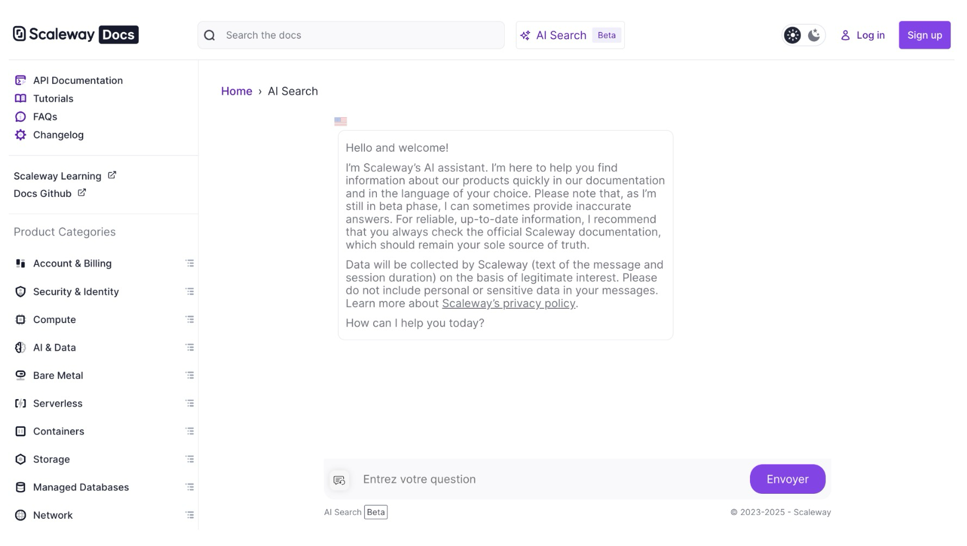Image resolution: width=967 pixels, height=546 pixels.
Task: Expand the Account & Billing category list
Action: click(190, 263)
